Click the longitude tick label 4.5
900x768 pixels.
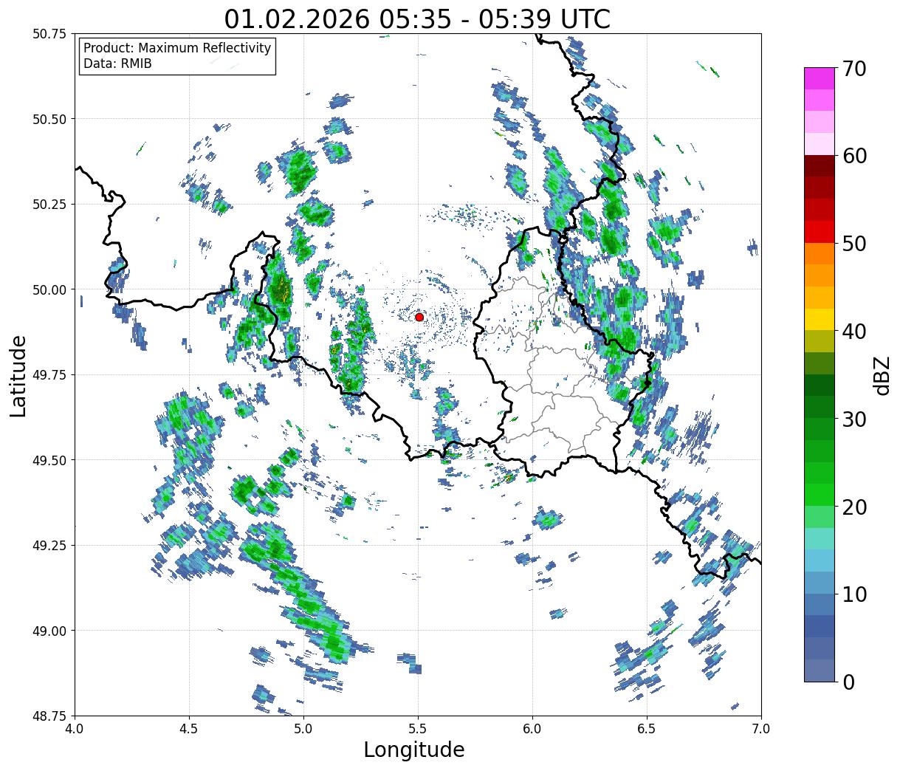coord(189,728)
